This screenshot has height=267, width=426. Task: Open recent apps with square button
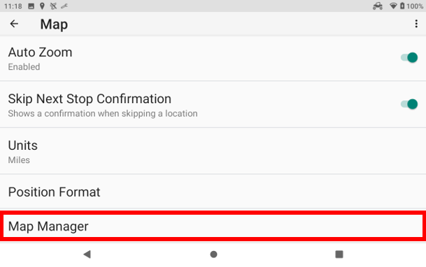coord(339,254)
